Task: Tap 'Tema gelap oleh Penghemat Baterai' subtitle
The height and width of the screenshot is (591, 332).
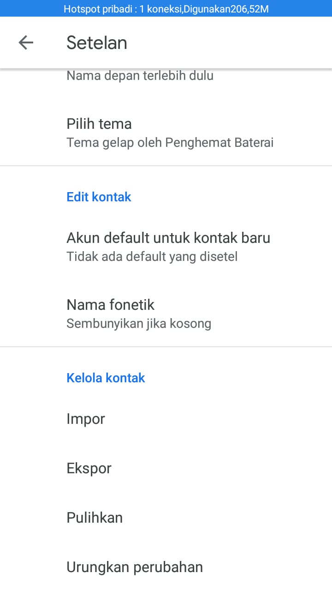Action: [170, 142]
